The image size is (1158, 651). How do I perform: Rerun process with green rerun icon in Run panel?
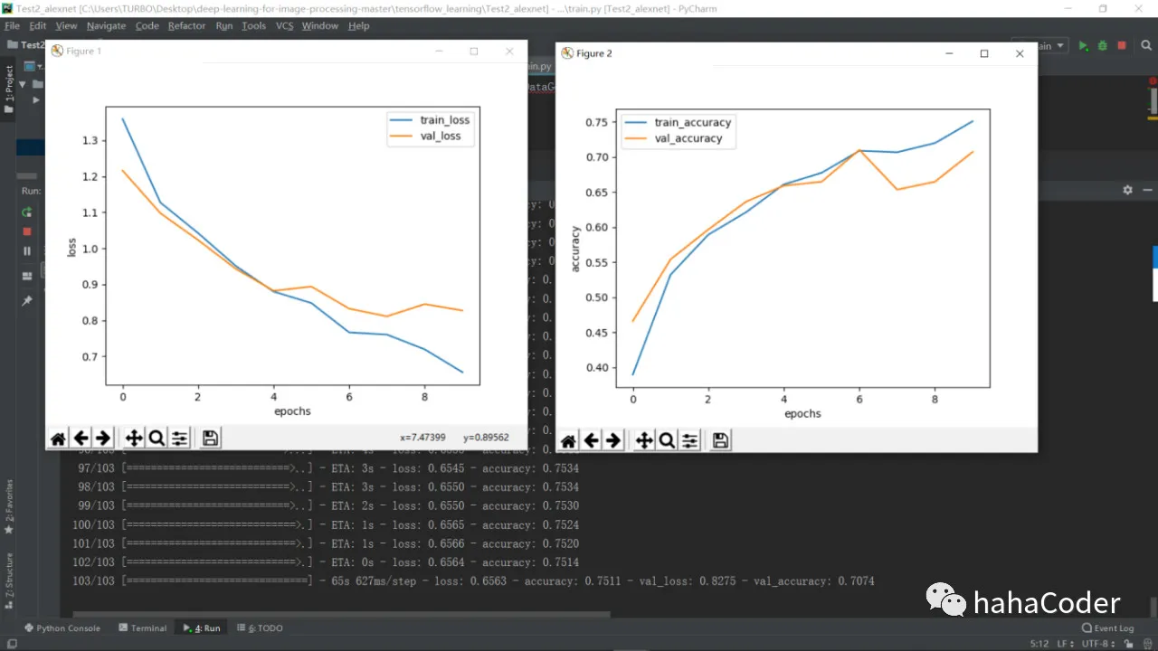point(27,212)
